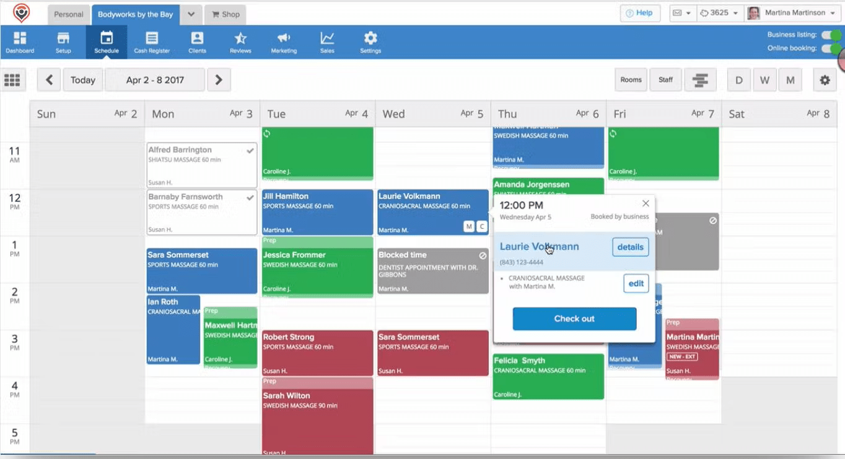Screen dimensions: 845x459
Task: View the Sales chart icon
Action: pyautogui.click(x=327, y=41)
